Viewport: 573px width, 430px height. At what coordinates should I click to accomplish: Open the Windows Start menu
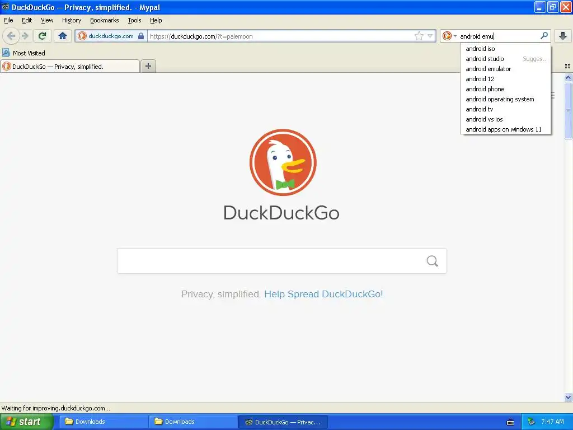(26, 422)
